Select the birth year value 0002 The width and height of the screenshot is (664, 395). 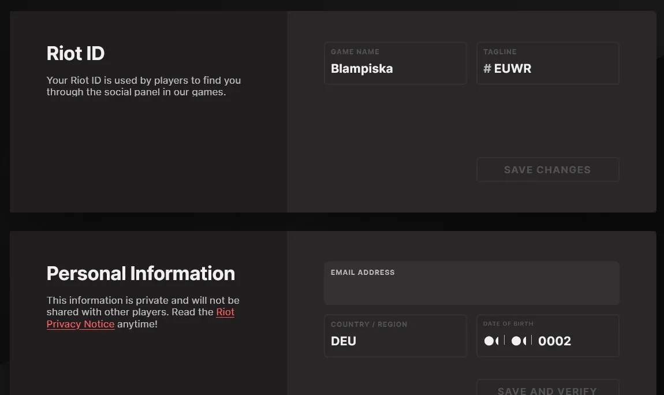[554, 341]
